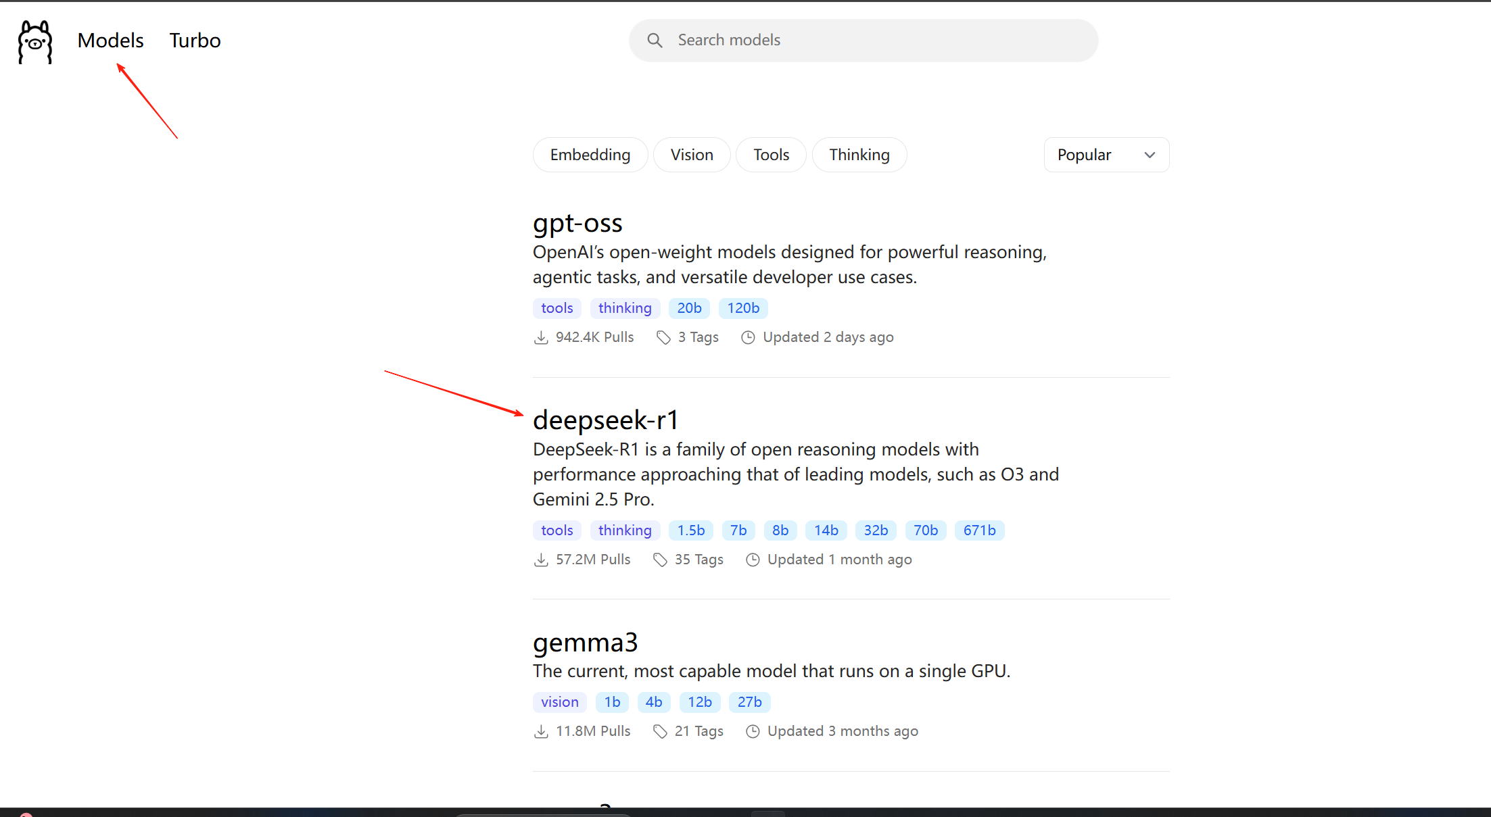Screen dimensions: 1491x817
Task: Click gpt-oss download pulls icon
Action: point(541,337)
